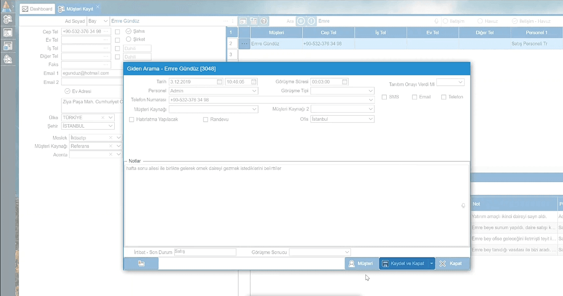Enable the Telefon checkbox
Viewport: 563px width, 296px height.
(x=444, y=97)
